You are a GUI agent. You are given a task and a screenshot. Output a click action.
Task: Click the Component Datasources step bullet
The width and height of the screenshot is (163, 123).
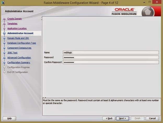(x=4, y=48)
